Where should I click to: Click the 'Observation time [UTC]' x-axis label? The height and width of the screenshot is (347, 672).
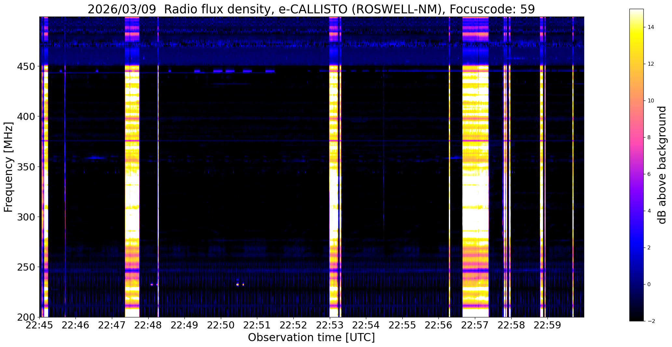click(311, 338)
